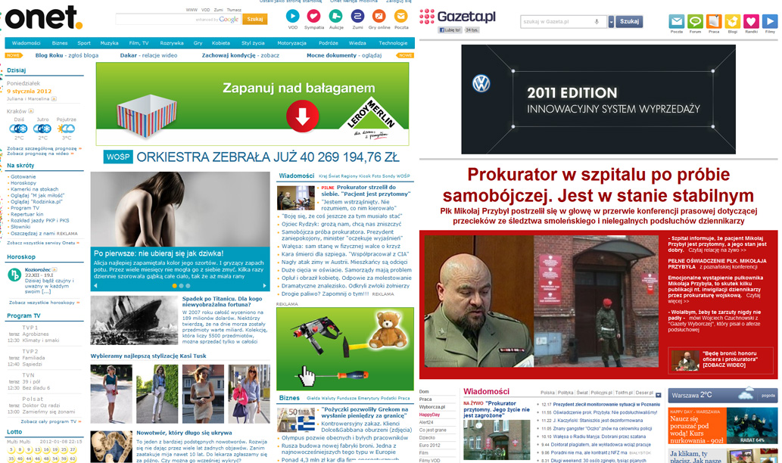This screenshot has height=463, width=782.
Task: Click the Sympatia heart icon
Action: click(314, 17)
